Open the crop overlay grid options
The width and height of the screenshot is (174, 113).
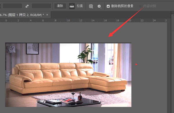[x=91, y=6]
